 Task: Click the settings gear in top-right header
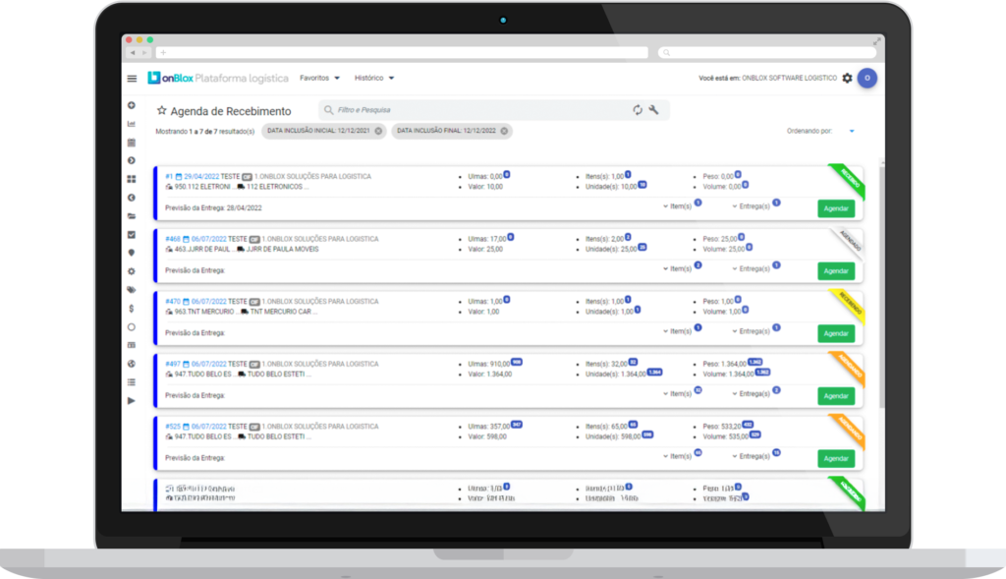click(847, 78)
